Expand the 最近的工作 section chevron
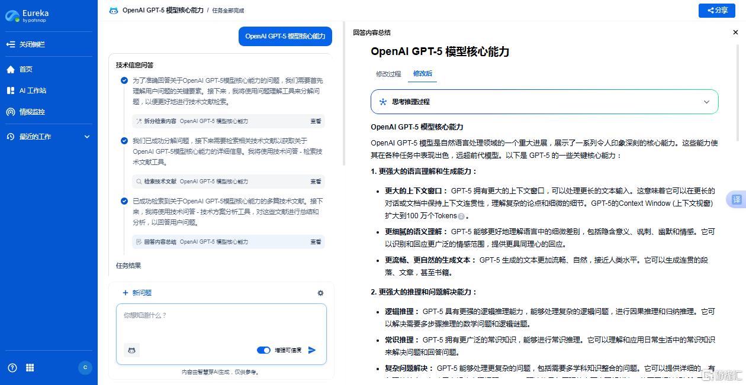 coord(87,137)
